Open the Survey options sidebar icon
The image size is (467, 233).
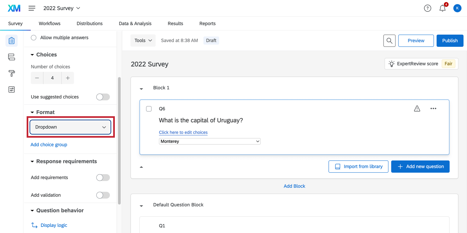(x=12, y=90)
